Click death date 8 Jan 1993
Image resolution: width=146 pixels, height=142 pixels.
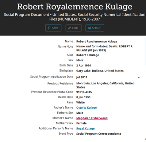(x=83, y=97)
